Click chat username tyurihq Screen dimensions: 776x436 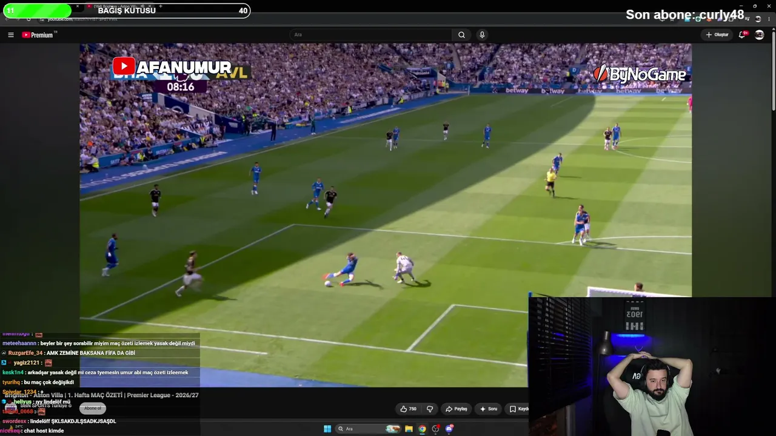(12, 382)
